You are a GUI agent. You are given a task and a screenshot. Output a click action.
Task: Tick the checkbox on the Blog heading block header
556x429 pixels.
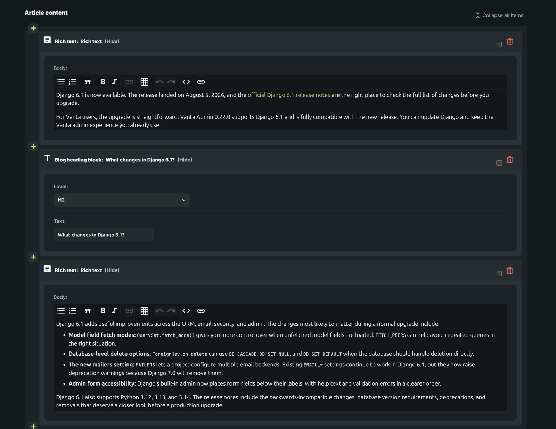click(499, 163)
